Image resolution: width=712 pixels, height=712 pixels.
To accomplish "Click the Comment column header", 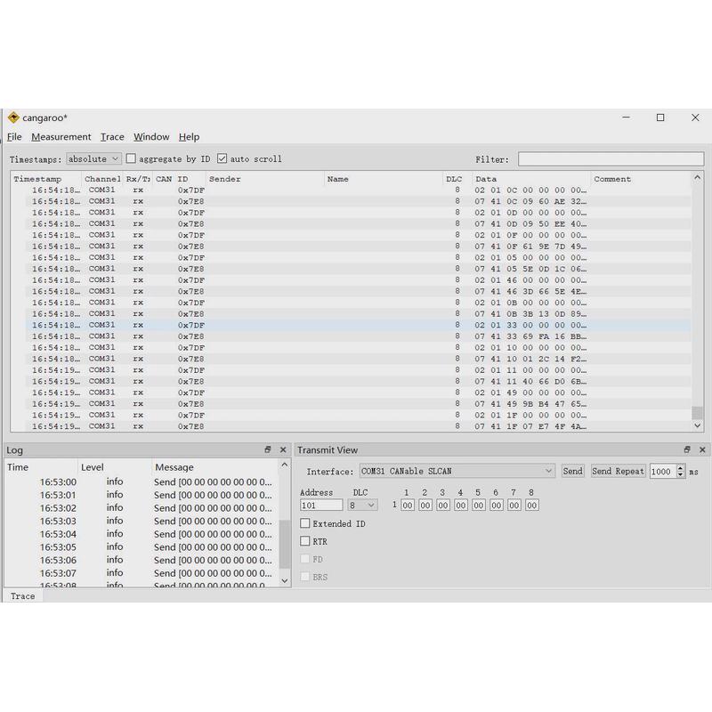I will pos(641,179).
